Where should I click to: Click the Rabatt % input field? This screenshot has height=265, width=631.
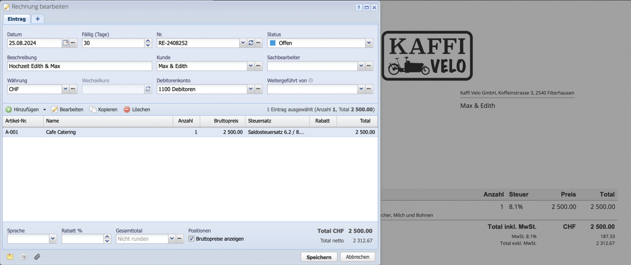pyautogui.click(x=82, y=238)
